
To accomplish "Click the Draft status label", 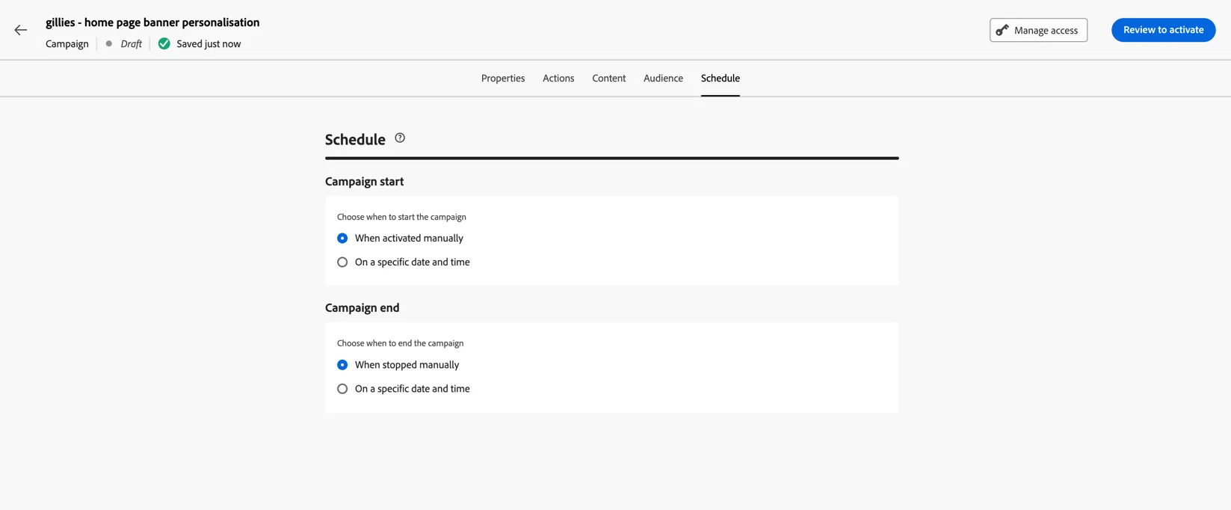I will click(x=131, y=43).
